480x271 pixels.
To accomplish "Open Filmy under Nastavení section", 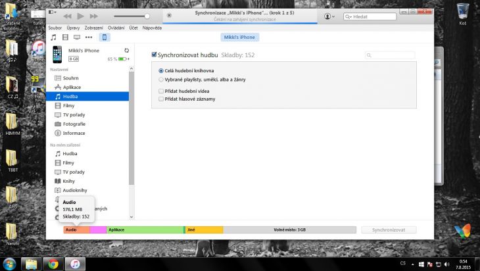I will click(x=68, y=106).
